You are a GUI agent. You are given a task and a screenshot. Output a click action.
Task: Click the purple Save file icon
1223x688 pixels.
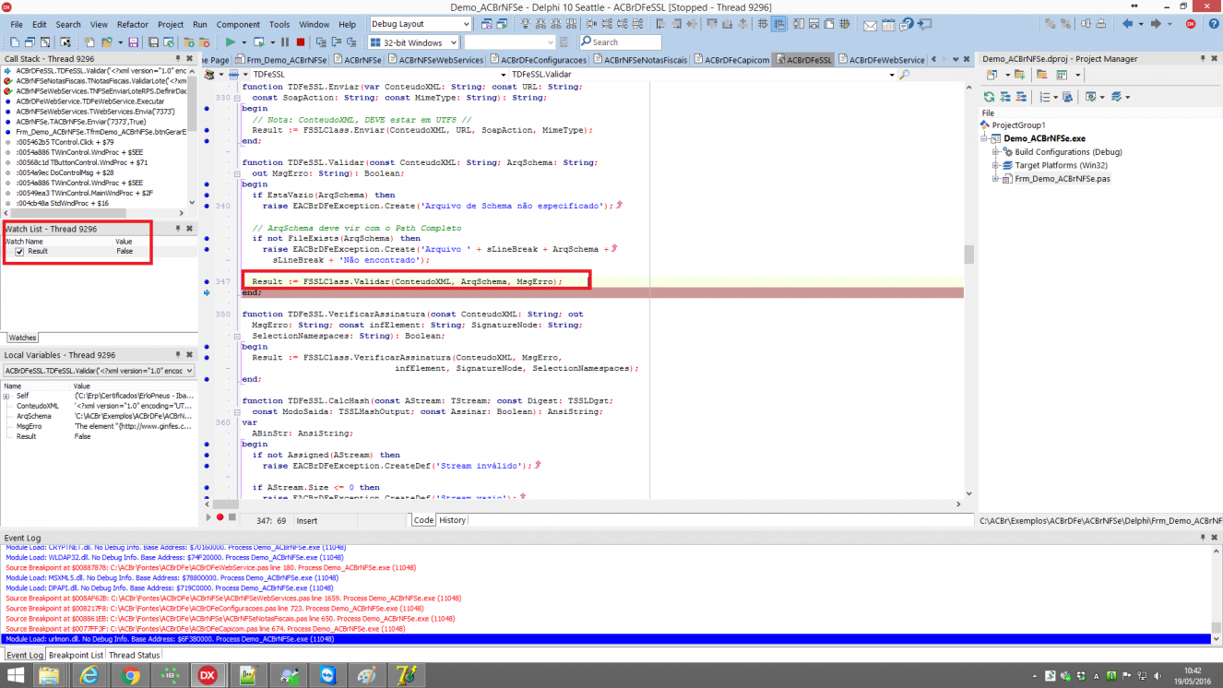[x=134, y=42]
